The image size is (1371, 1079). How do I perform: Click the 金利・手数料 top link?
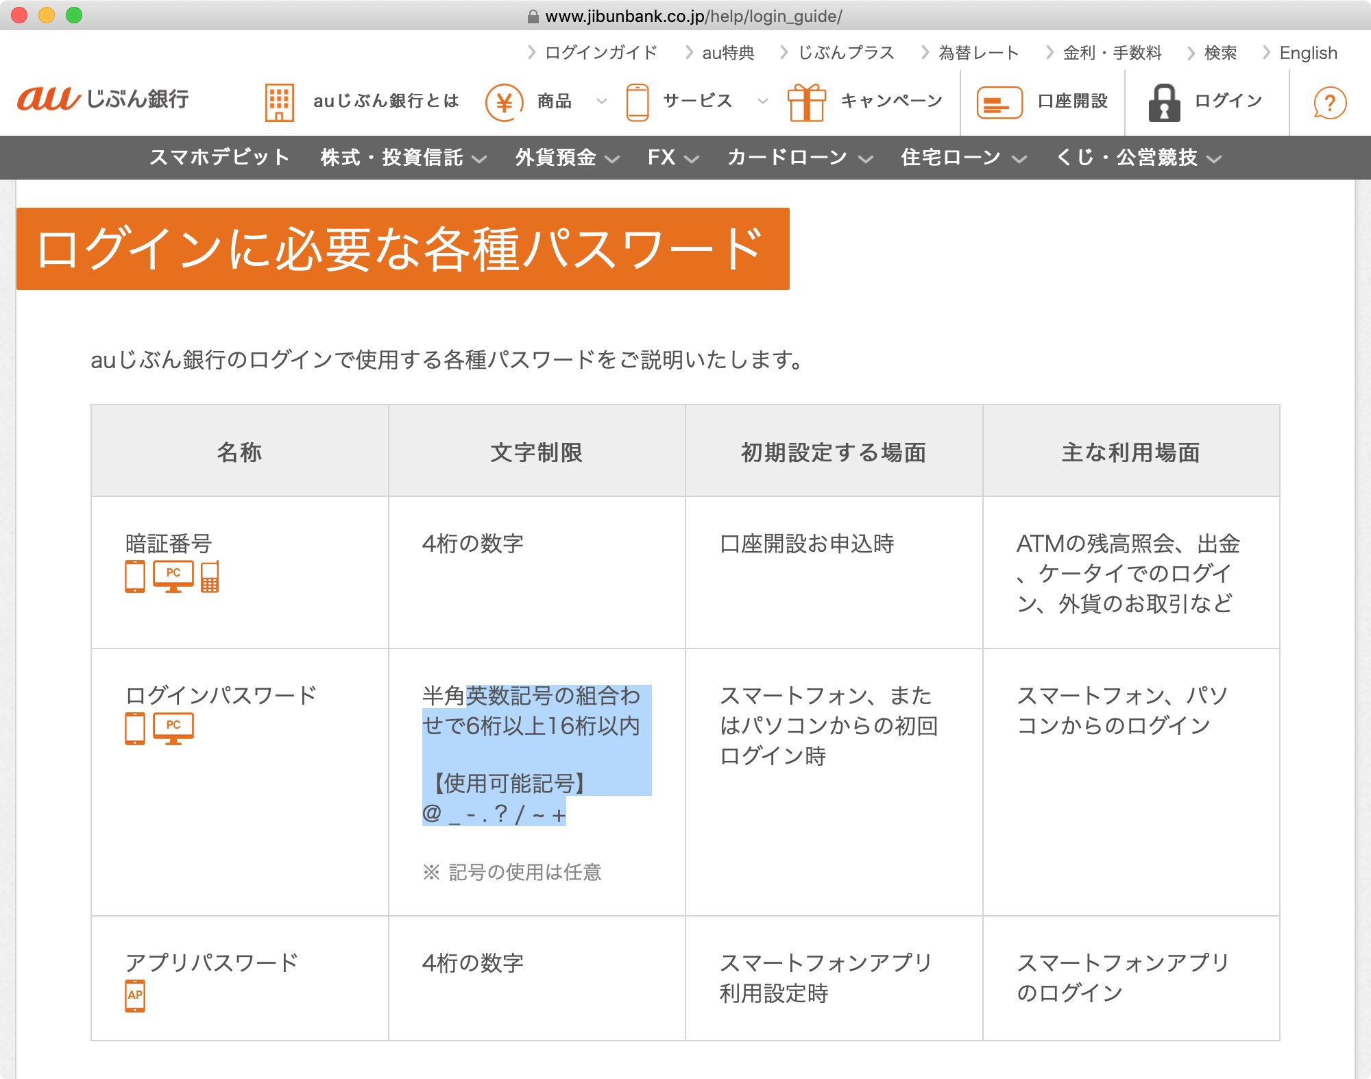pyautogui.click(x=1112, y=53)
